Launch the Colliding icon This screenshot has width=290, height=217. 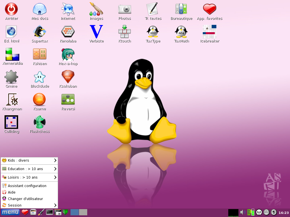click(x=11, y=122)
